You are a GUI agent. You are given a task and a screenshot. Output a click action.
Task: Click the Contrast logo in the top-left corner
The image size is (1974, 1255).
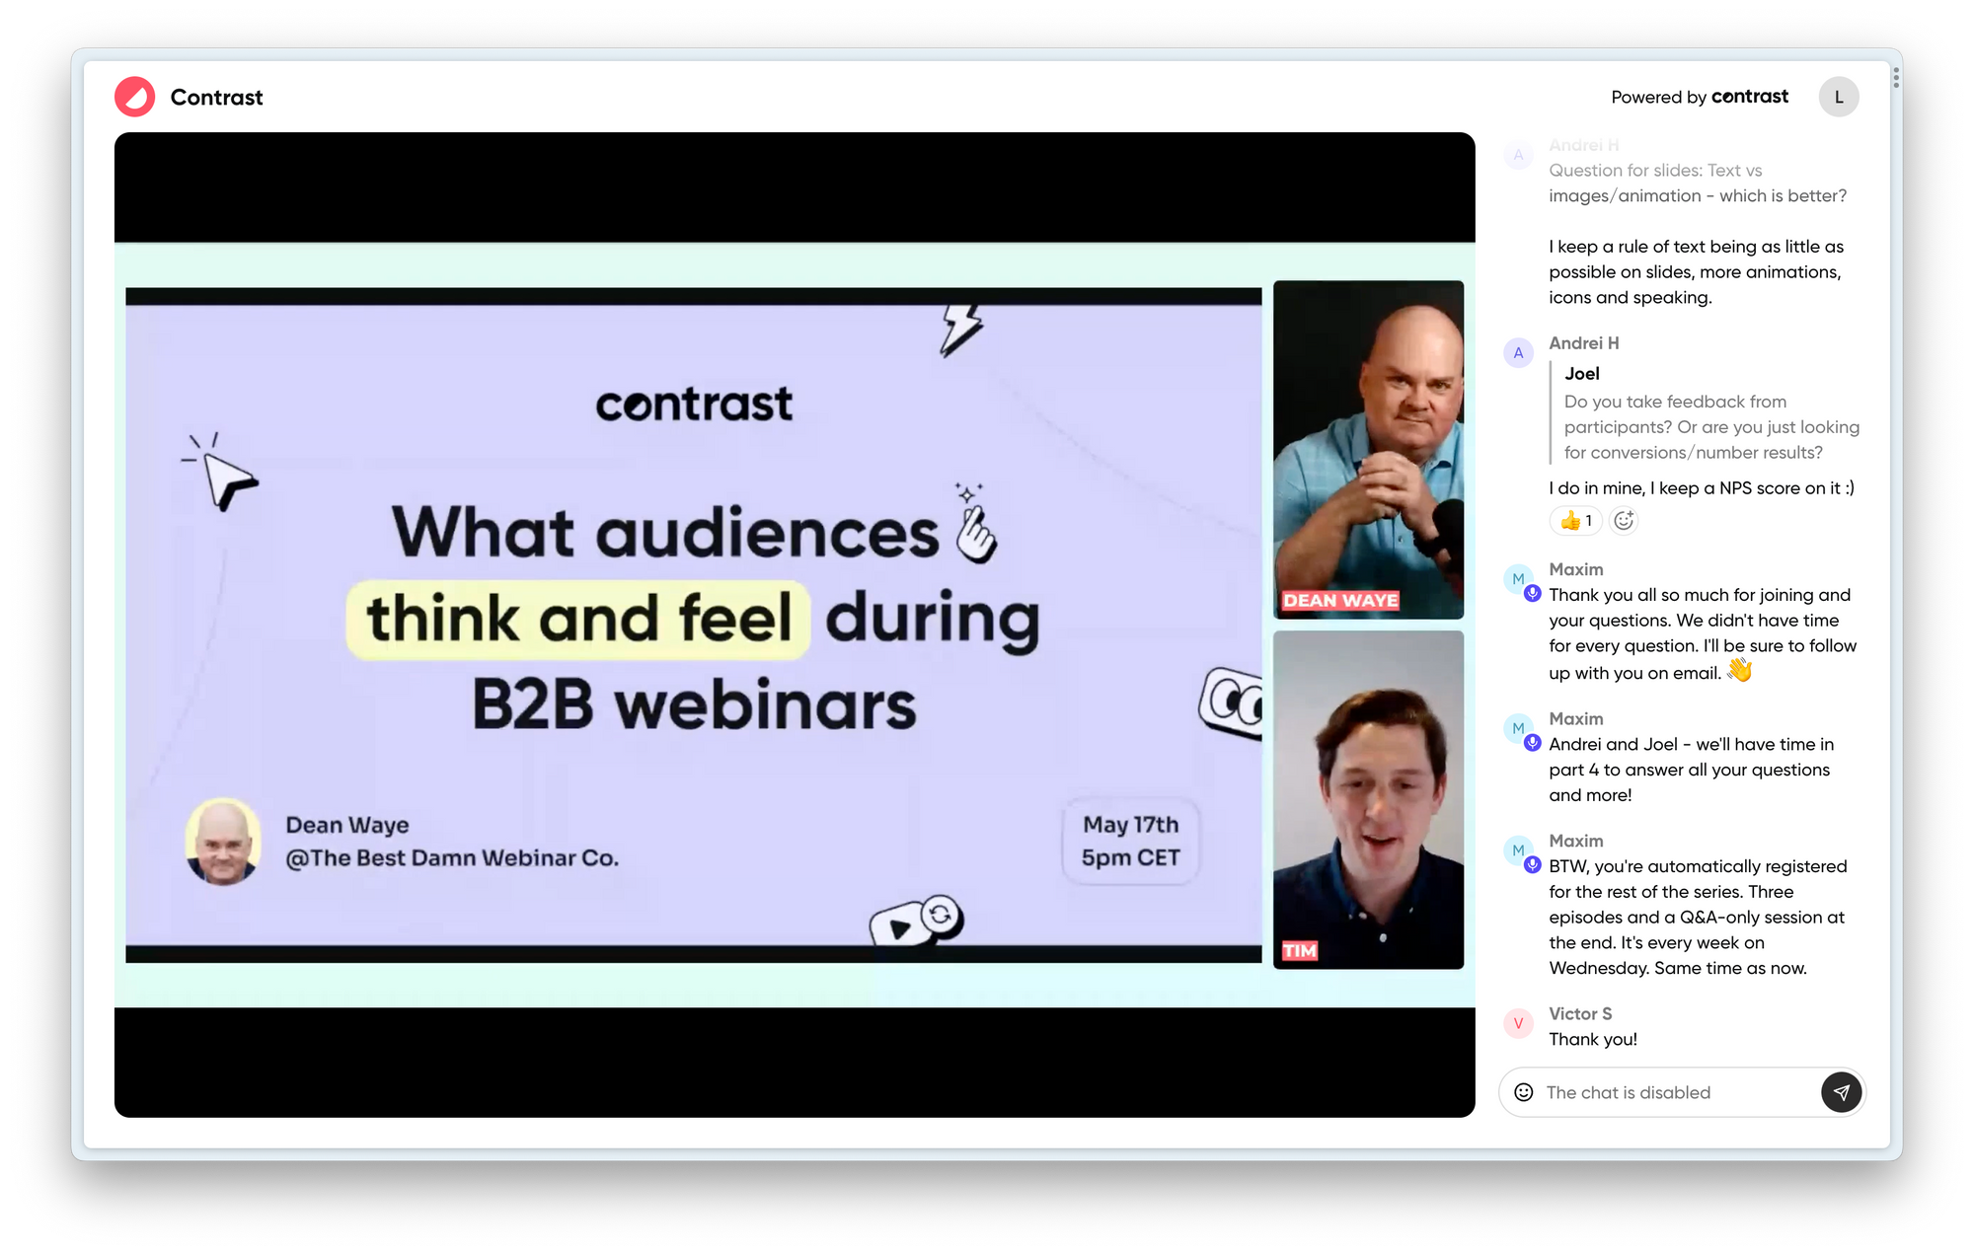(x=135, y=97)
